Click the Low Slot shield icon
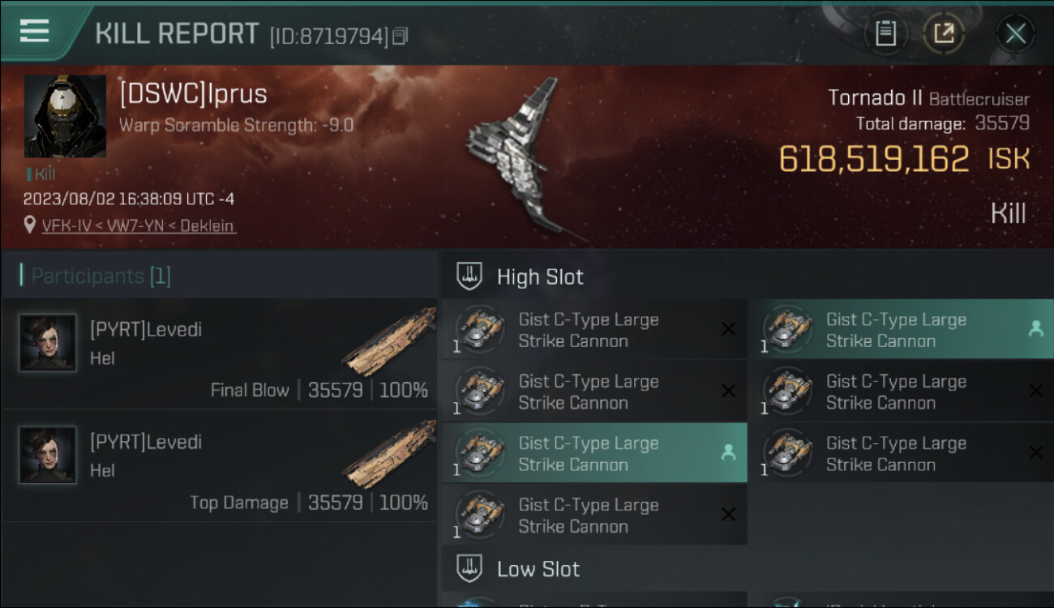The width and height of the screenshot is (1054, 608). (470, 568)
